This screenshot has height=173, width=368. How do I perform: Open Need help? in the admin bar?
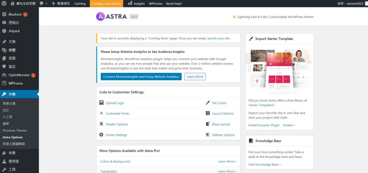174,4
